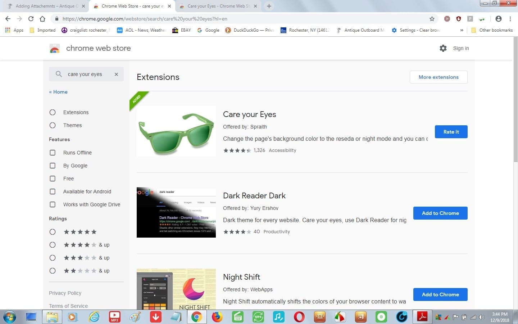Click the Chrome Web Store rainbow logo
518x324 pixels.
(x=55, y=48)
